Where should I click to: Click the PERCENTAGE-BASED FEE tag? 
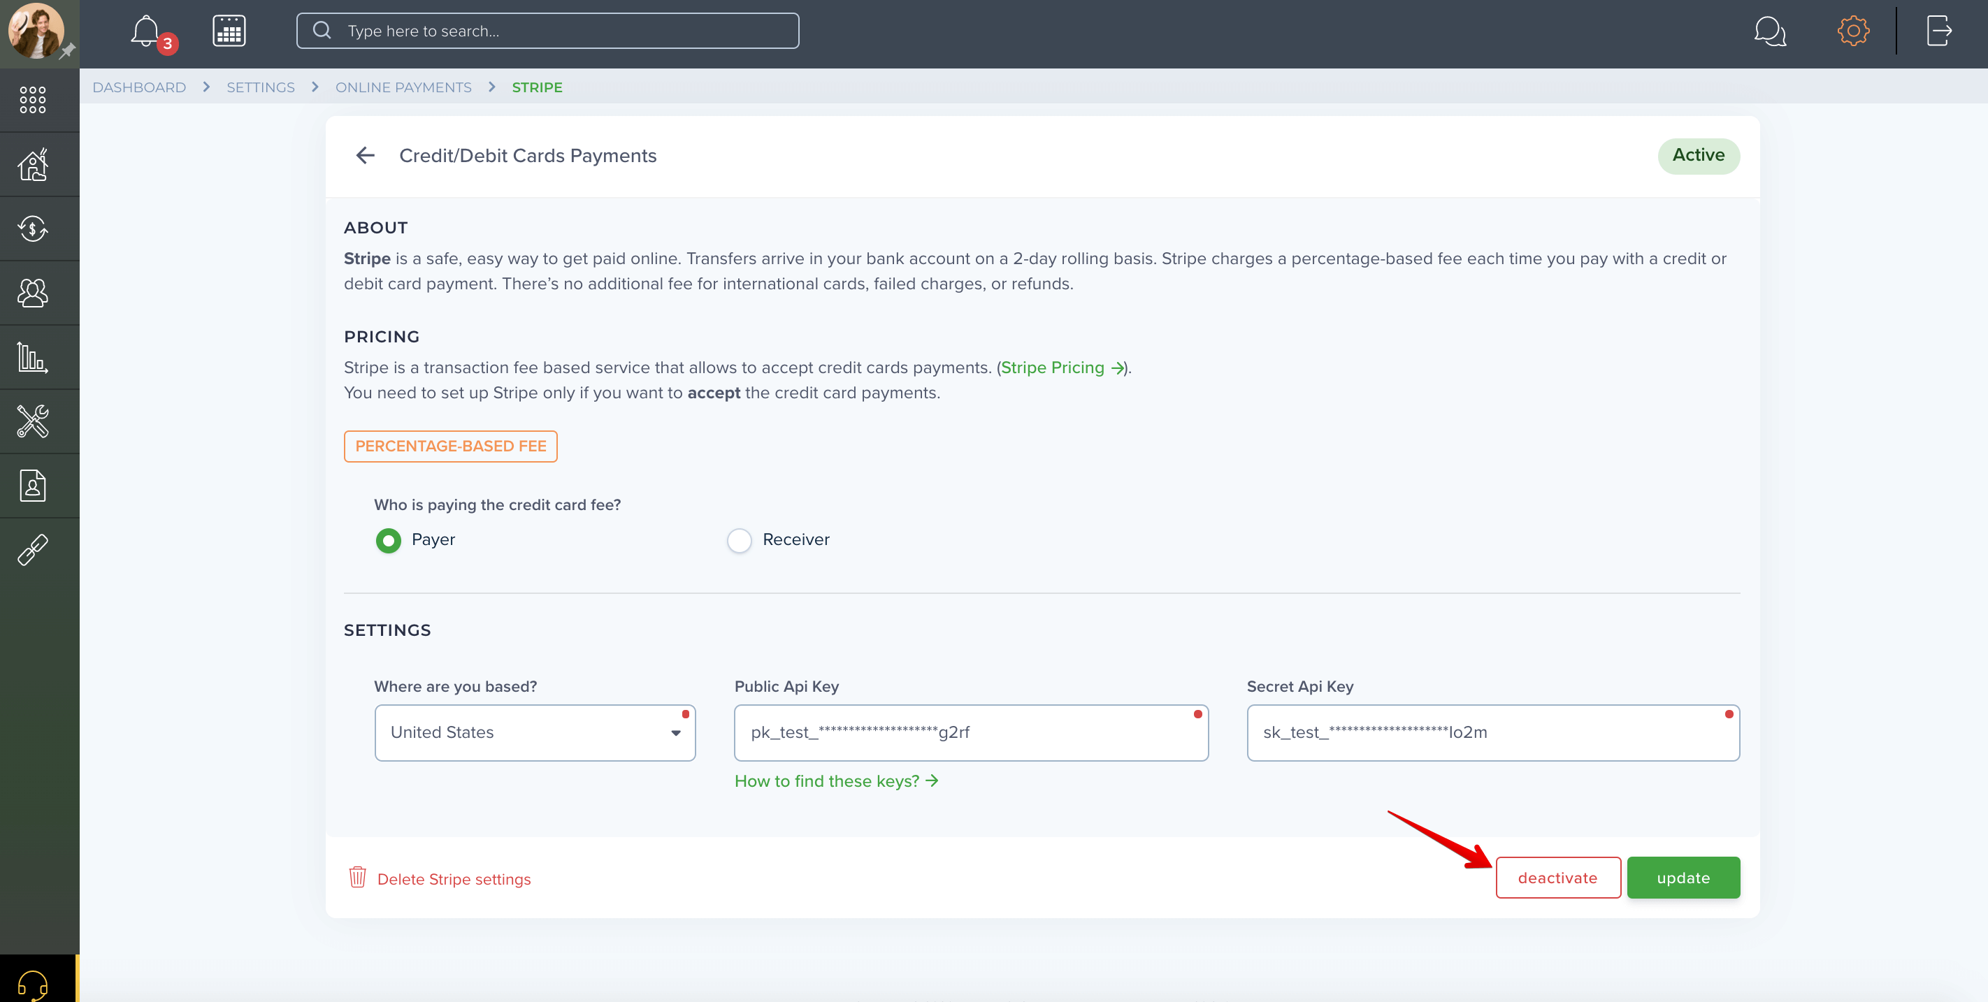coord(451,446)
